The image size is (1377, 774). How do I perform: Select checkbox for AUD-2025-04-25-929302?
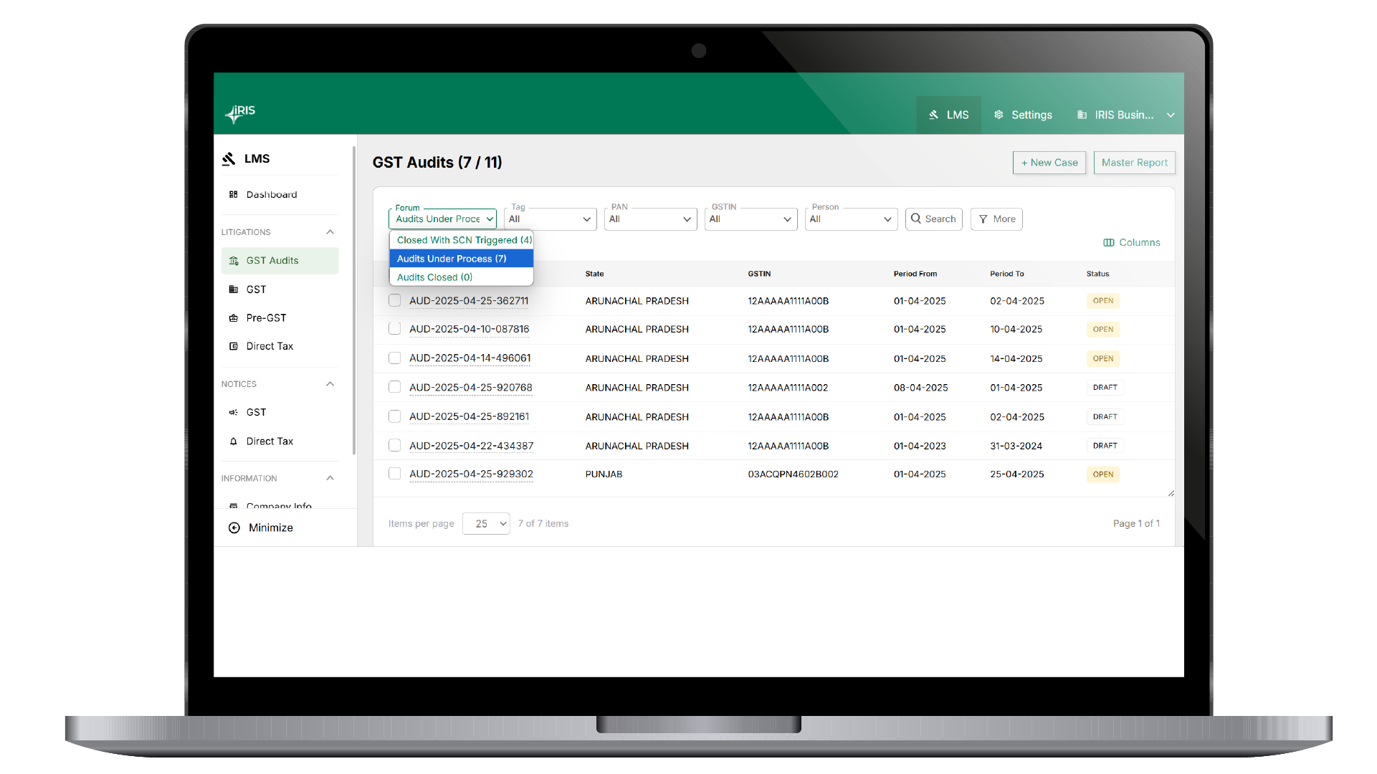[394, 474]
